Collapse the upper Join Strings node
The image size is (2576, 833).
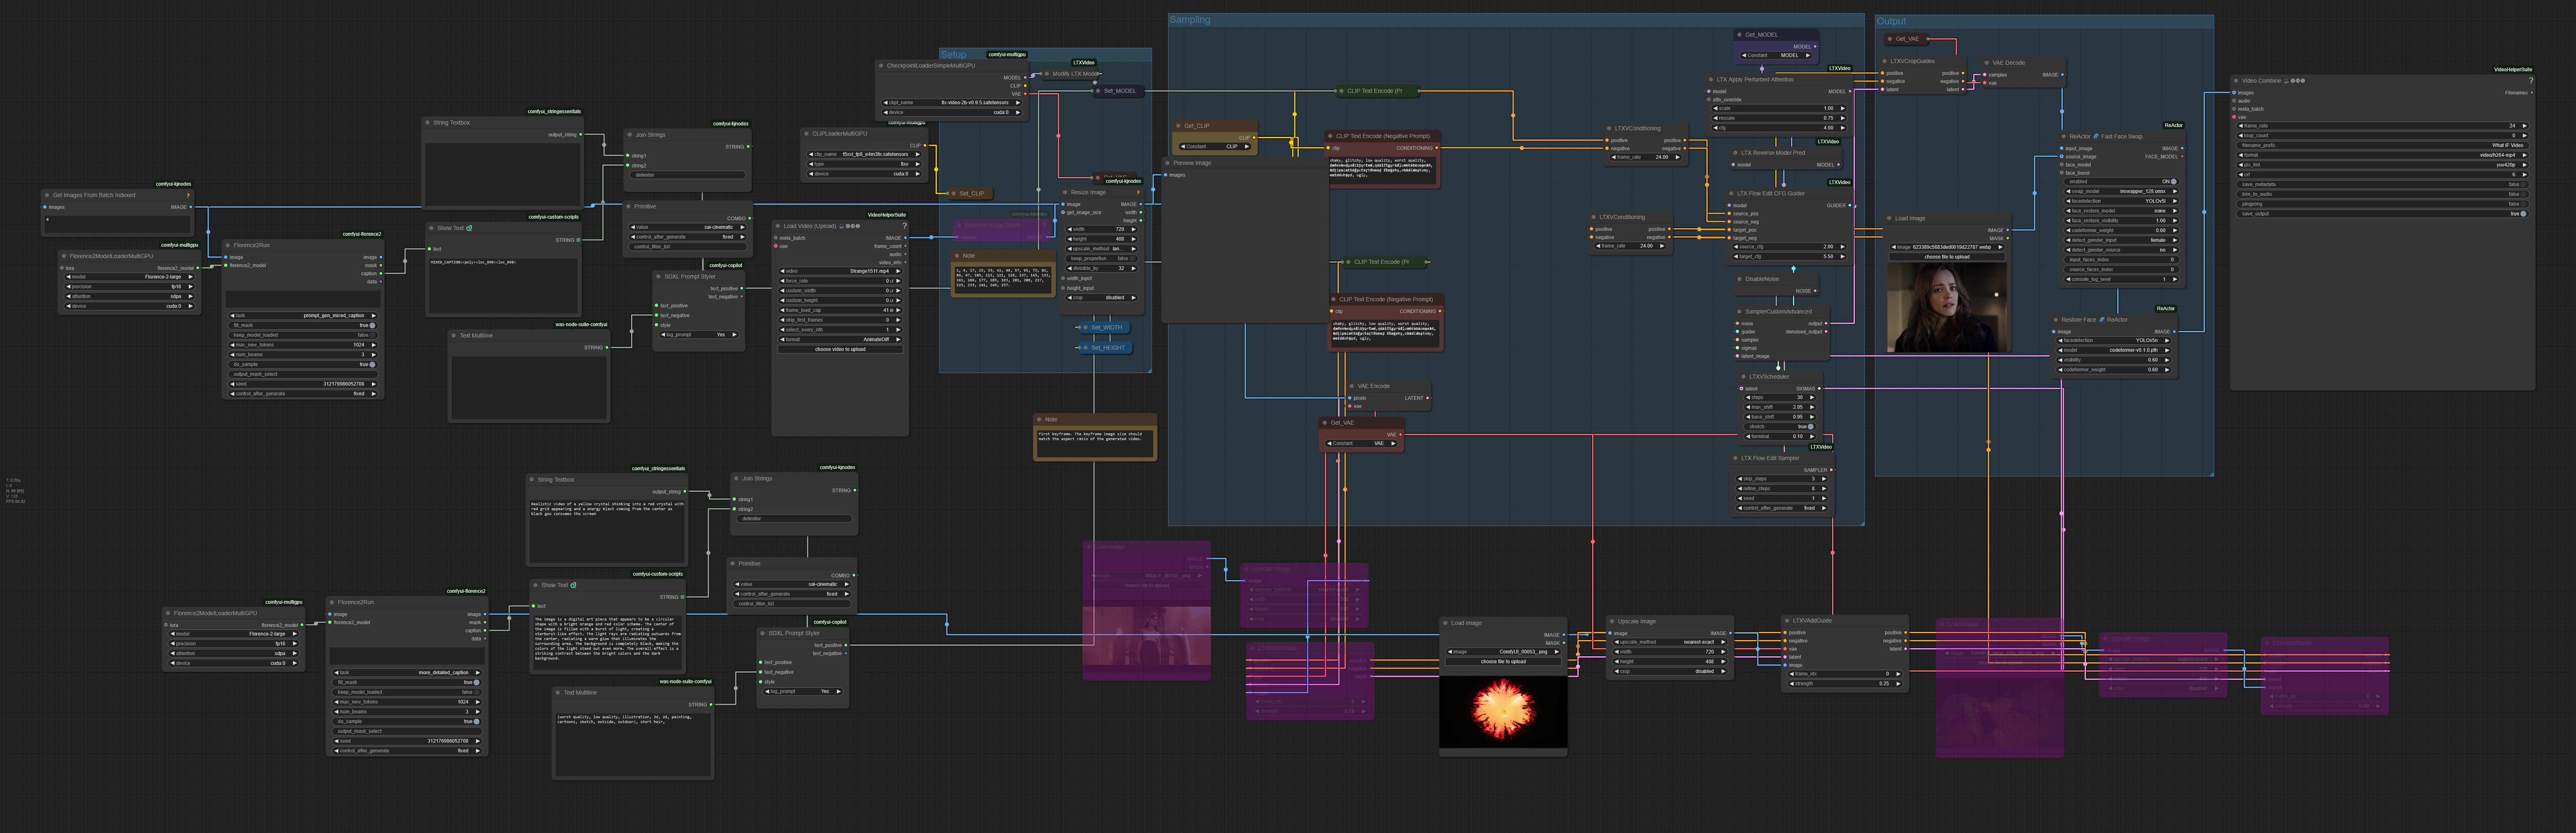click(x=630, y=135)
